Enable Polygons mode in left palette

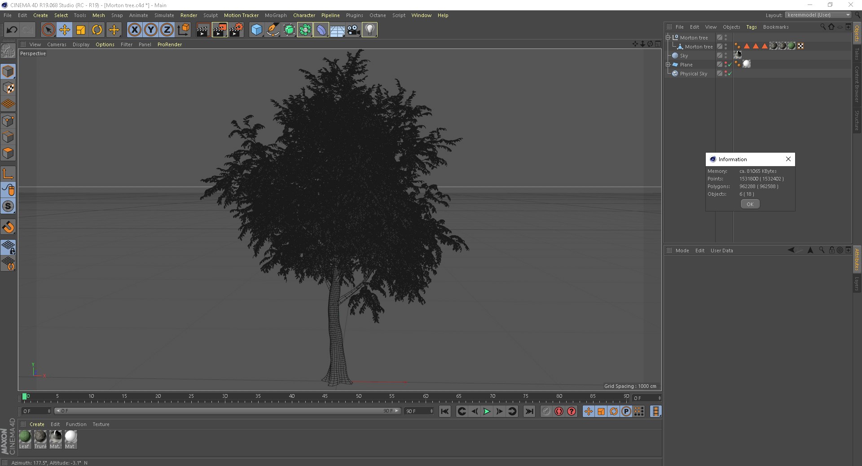click(8, 153)
